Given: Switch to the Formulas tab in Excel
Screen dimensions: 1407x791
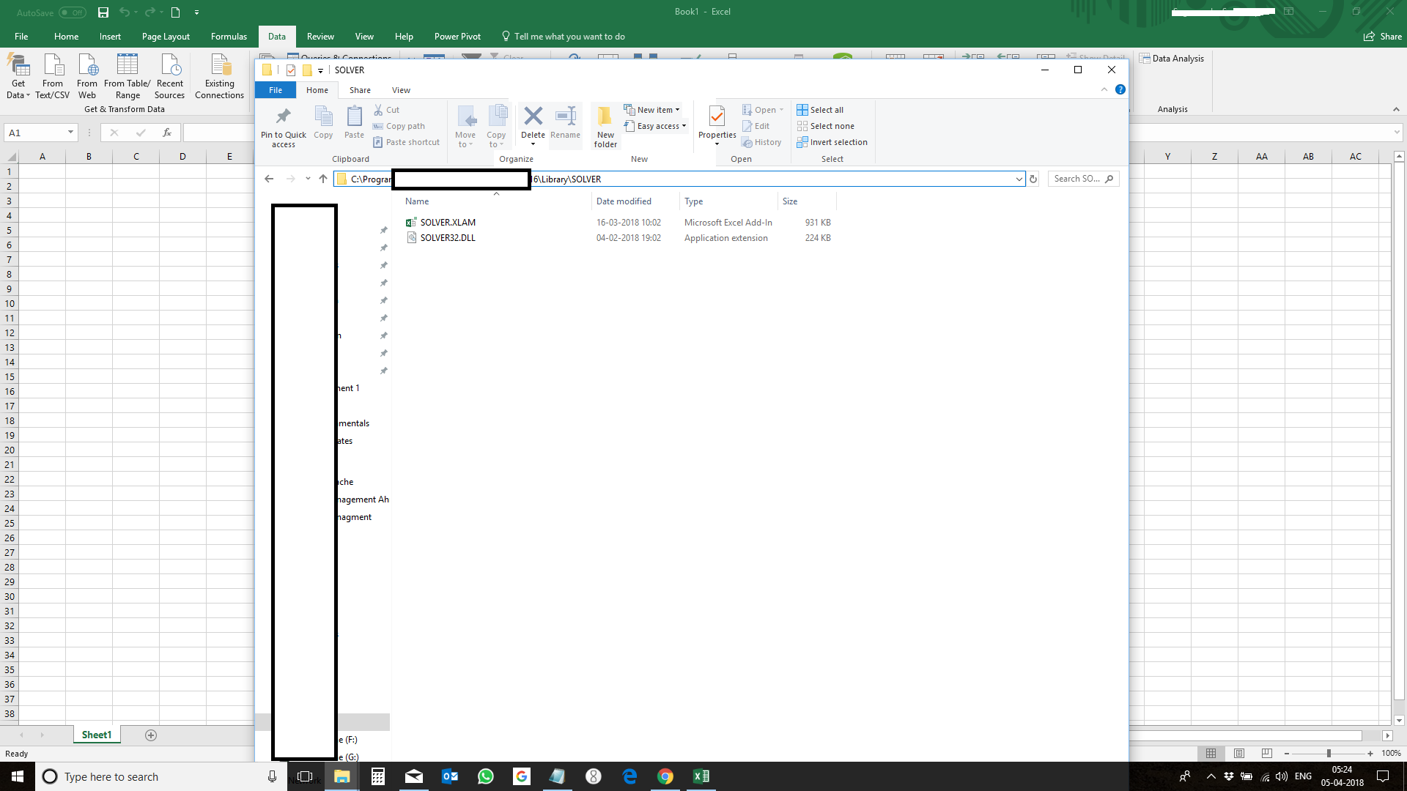Looking at the screenshot, I should click(x=229, y=37).
